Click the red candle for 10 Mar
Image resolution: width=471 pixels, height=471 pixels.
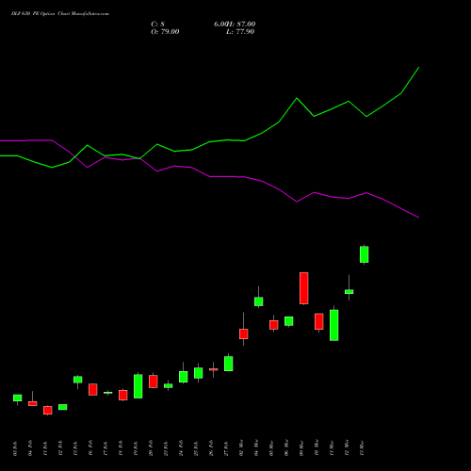[319, 321]
